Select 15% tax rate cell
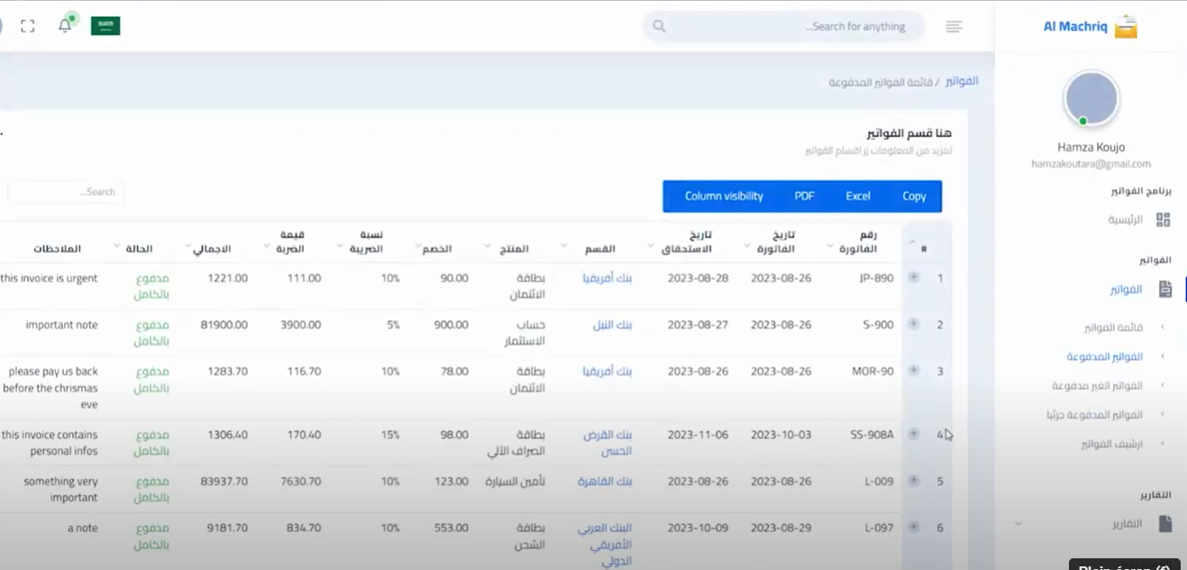The width and height of the screenshot is (1187, 570). 389,435
